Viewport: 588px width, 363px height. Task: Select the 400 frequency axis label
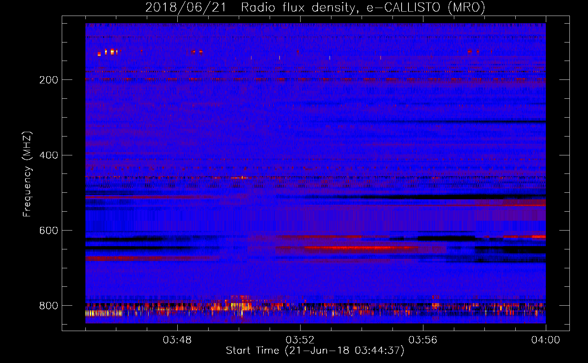click(48, 155)
